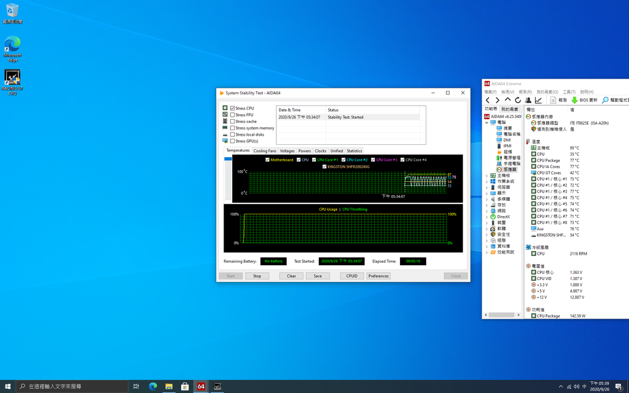
Task: Toggle KINGSTON SHFR200240G graph checkbox
Action: (x=324, y=166)
